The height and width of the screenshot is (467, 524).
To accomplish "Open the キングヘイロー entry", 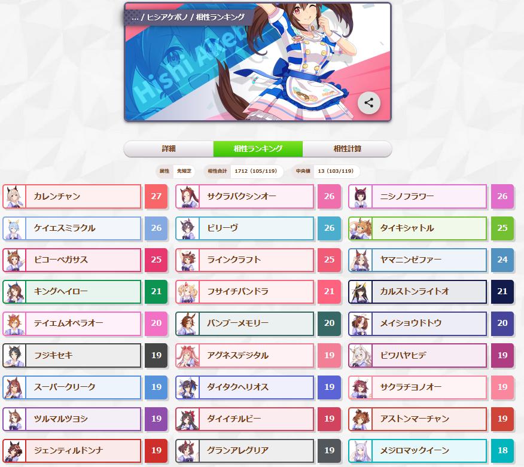I will (72, 292).
